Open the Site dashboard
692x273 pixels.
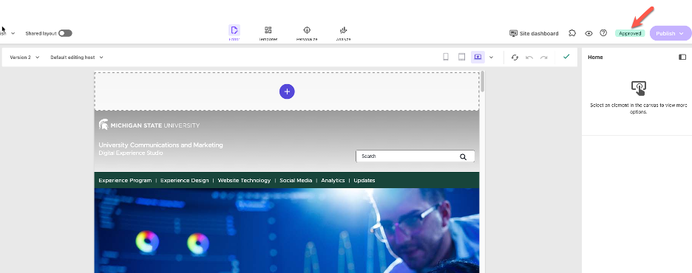tap(534, 33)
